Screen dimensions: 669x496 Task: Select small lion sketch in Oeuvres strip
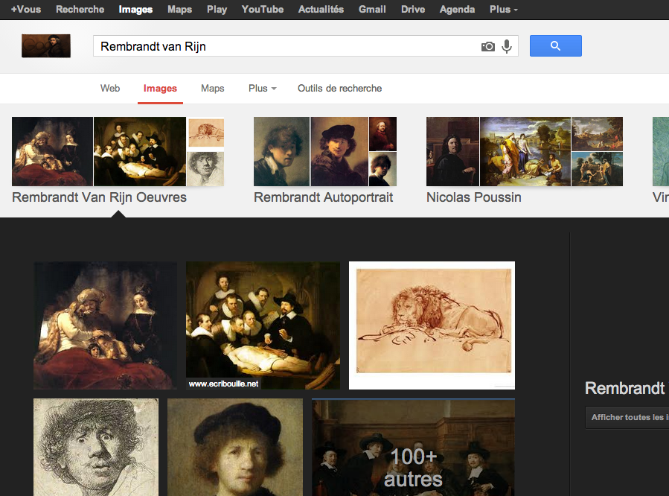click(205, 133)
